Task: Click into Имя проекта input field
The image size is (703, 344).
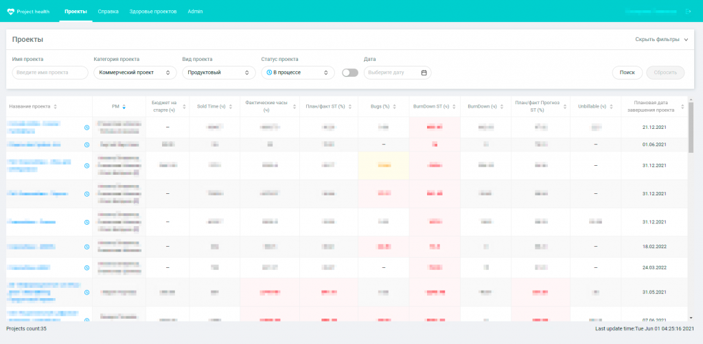Action: tap(50, 73)
